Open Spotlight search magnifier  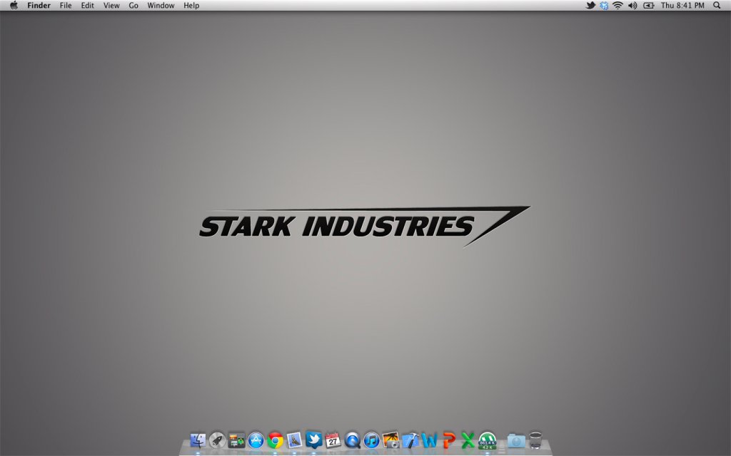[717, 6]
